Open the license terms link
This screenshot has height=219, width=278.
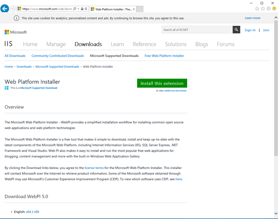(94, 168)
